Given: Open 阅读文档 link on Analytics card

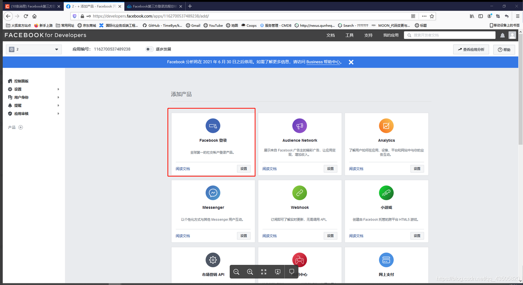Looking at the screenshot, I should click(x=356, y=169).
